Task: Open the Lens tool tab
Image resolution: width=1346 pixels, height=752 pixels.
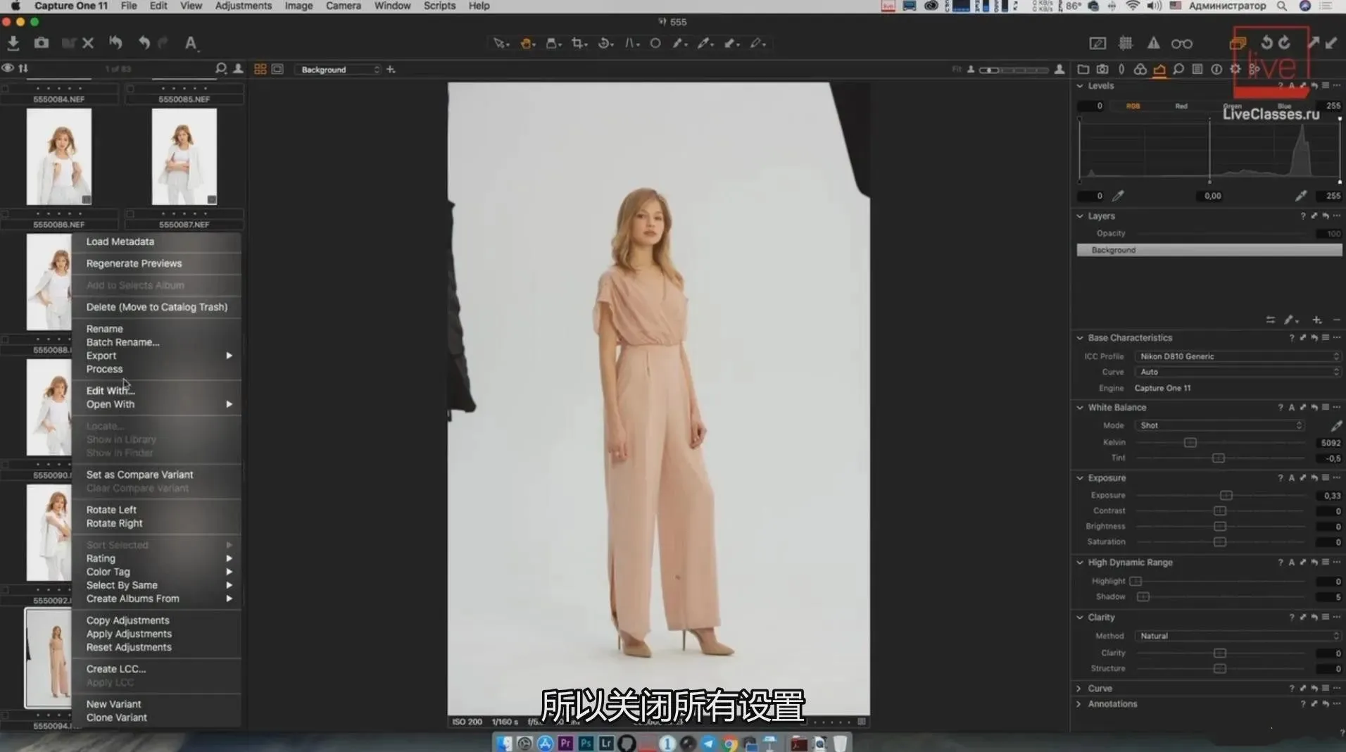Action: pos(1121,69)
